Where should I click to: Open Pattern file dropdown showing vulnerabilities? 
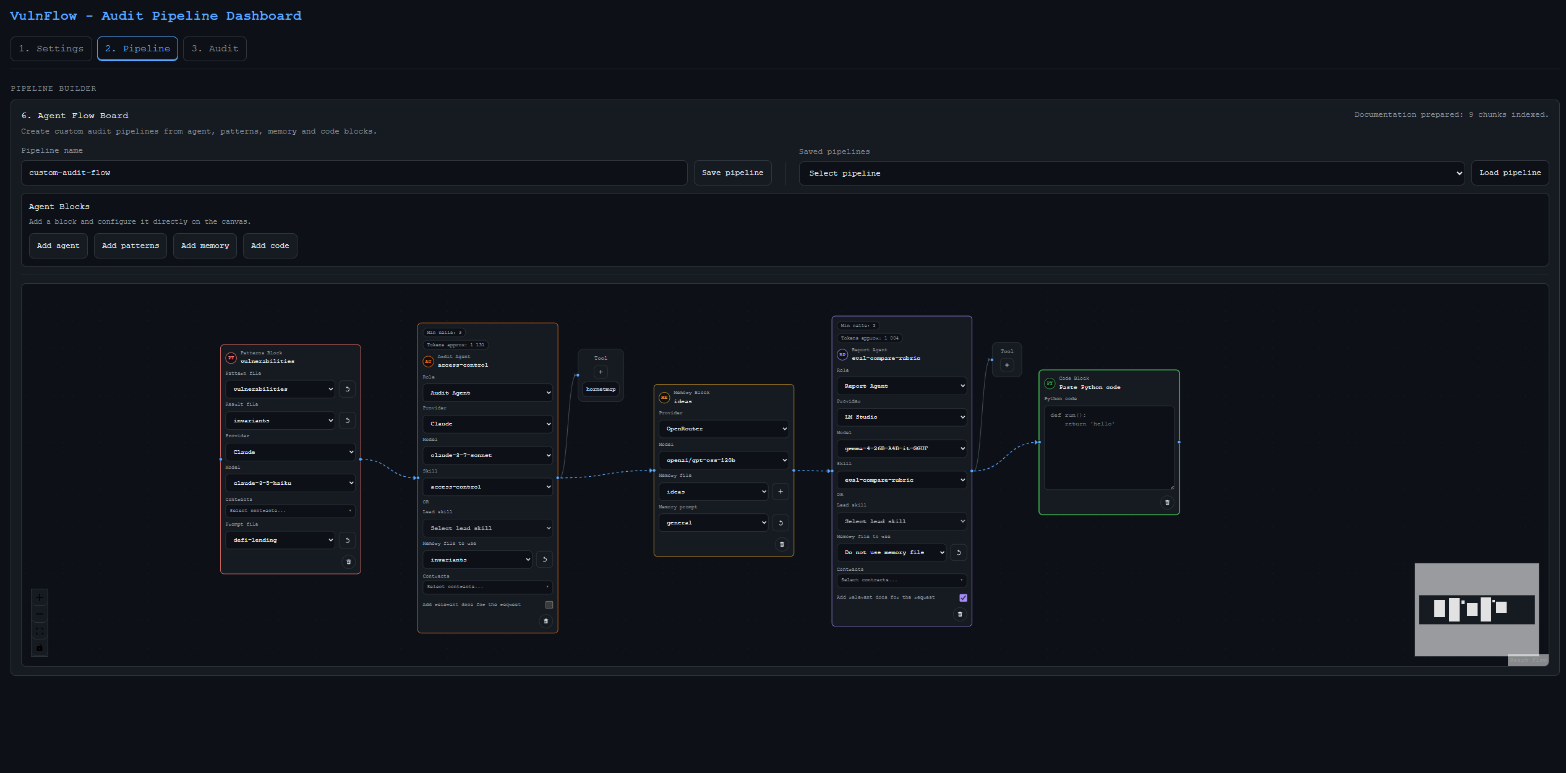point(280,389)
